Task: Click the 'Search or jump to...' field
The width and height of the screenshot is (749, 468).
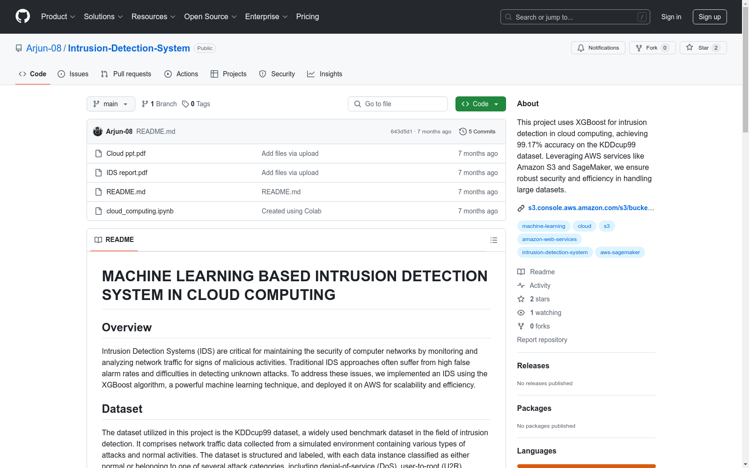Action: click(575, 17)
